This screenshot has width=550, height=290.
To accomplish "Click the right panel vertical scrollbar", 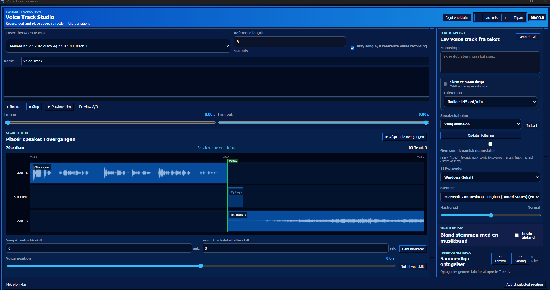I will pos(546,92).
